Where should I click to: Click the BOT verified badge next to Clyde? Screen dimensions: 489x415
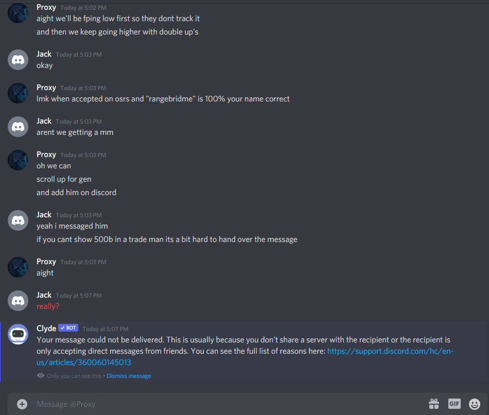click(68, 328)
